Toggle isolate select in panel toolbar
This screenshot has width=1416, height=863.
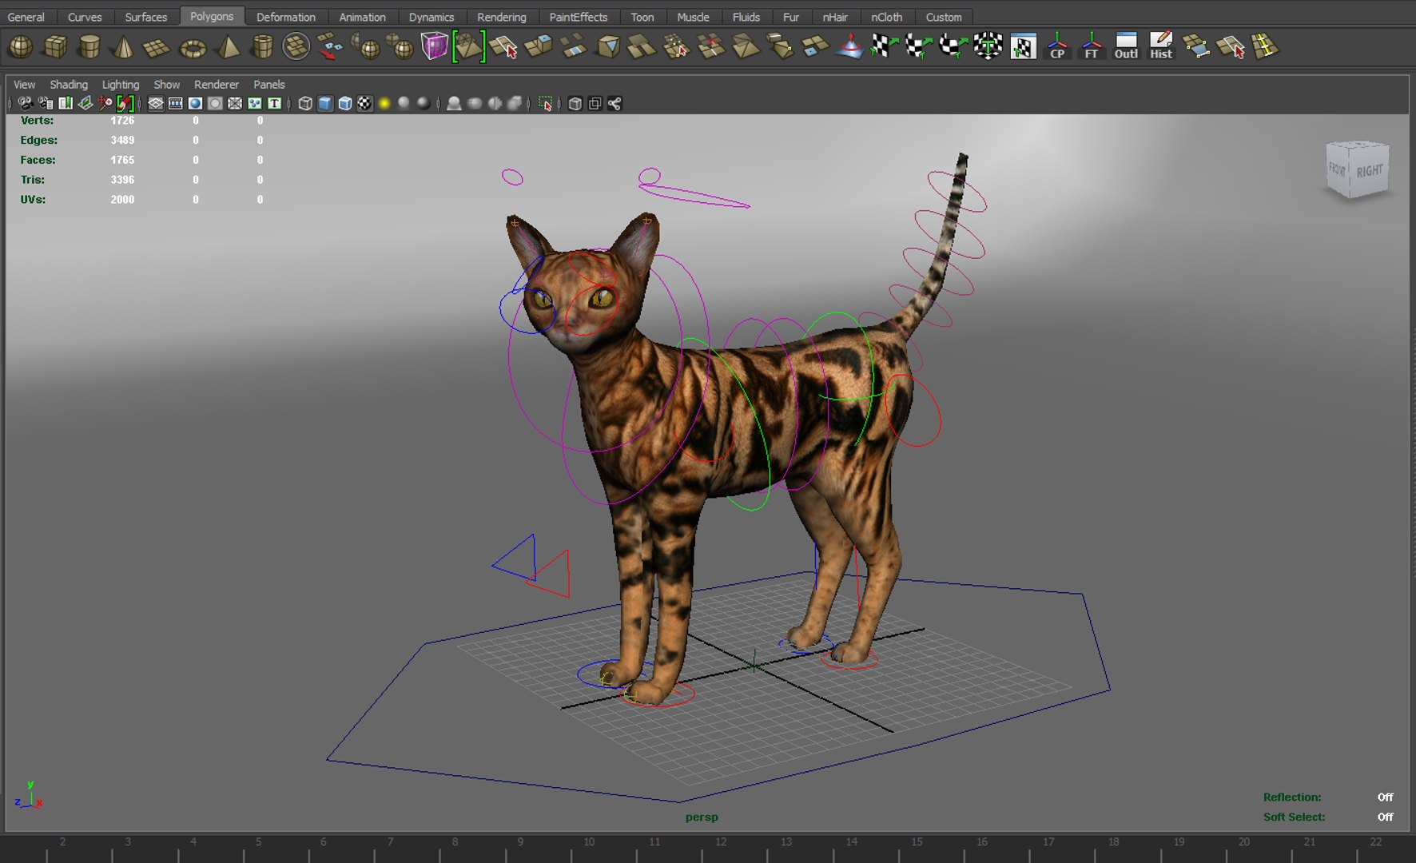coord(546,103)
